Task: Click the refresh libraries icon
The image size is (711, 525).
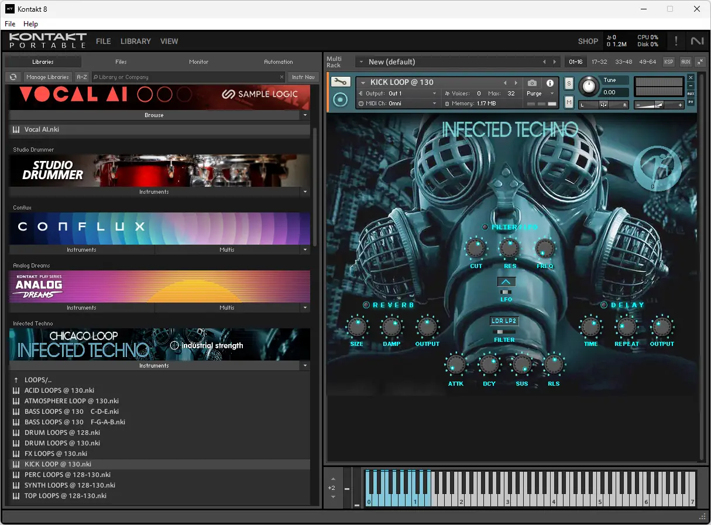Action: [13, 77]
